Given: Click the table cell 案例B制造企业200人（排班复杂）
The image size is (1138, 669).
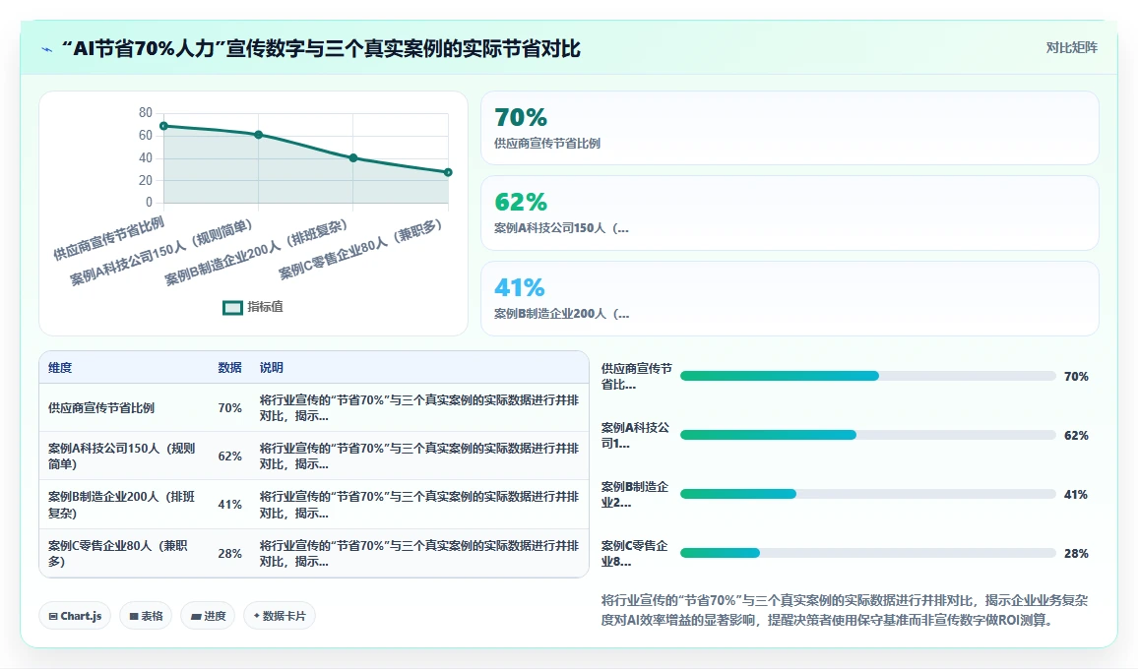Looking at the screenshot, I should click(122, 505).
